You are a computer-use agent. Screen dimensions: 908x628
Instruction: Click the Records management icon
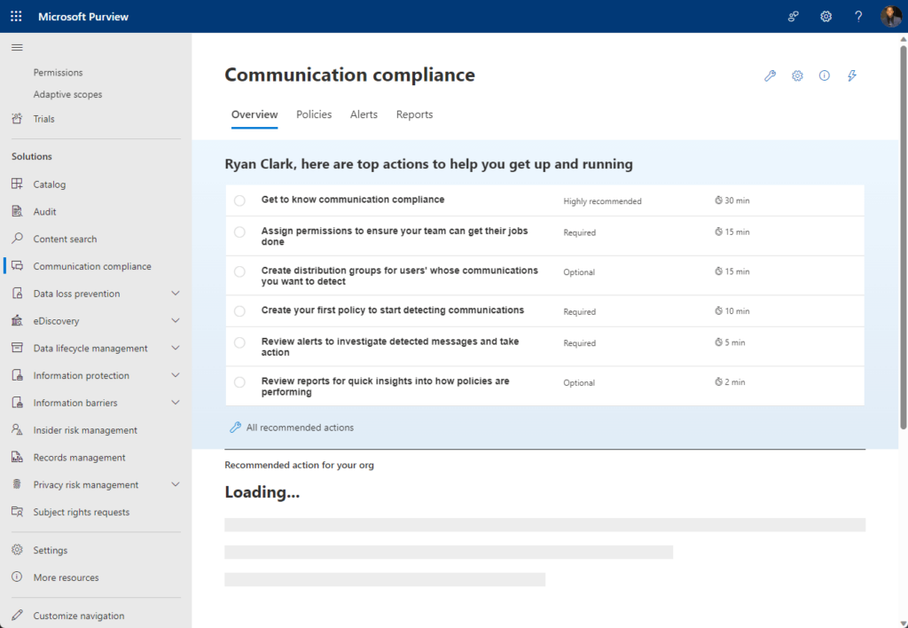tap(18, 457)
